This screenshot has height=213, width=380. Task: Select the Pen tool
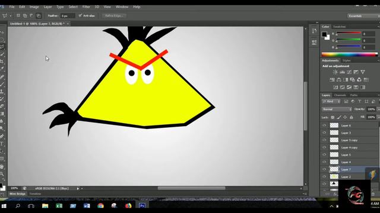coord(2,136)
